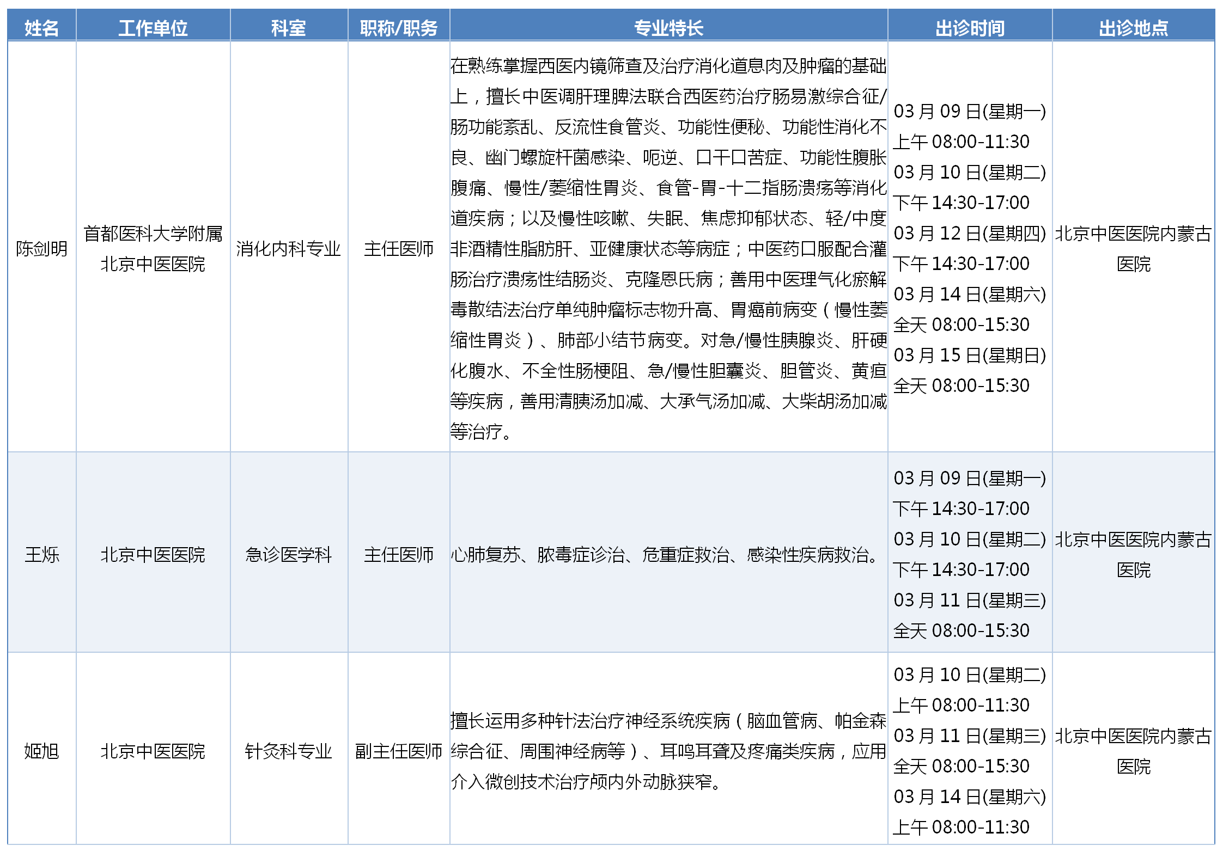Click the 出诊地点 column header

[x=1133, y=28]
